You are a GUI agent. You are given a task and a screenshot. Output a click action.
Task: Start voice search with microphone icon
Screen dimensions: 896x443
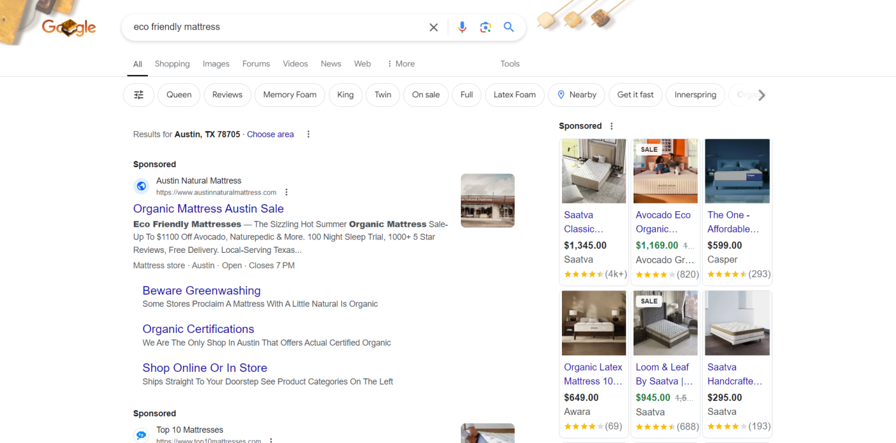pos(462,27)
